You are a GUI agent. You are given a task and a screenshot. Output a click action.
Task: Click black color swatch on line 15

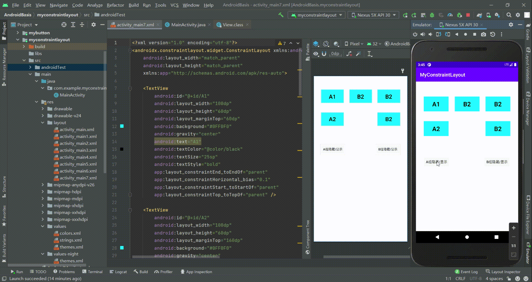122,149
